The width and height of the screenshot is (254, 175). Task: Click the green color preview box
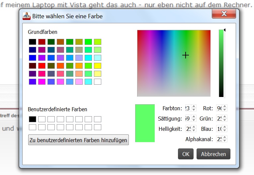145,123
